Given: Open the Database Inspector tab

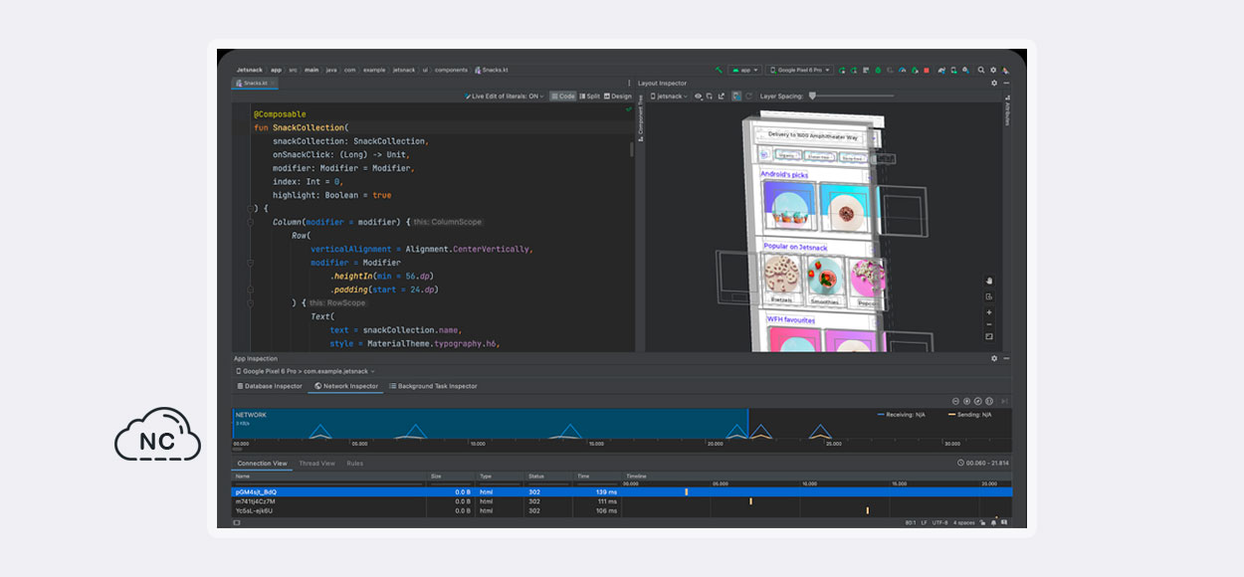Looking at the screenshot, I should 269,386.
